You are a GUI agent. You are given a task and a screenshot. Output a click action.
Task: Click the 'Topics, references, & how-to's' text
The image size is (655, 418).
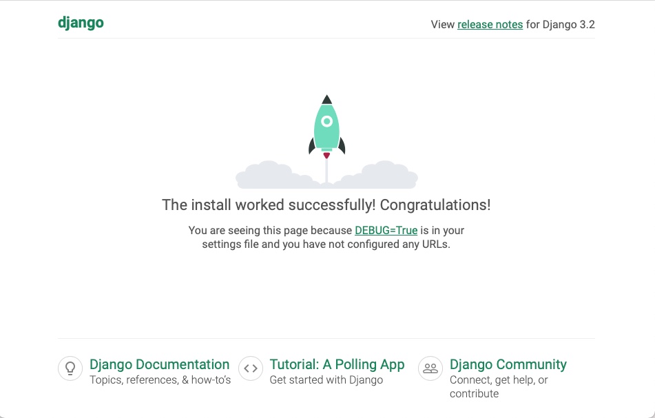pos(160,380)
